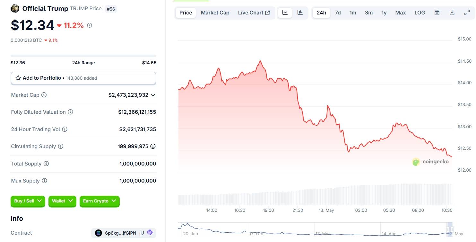Download the chart data

pos(452,13)
